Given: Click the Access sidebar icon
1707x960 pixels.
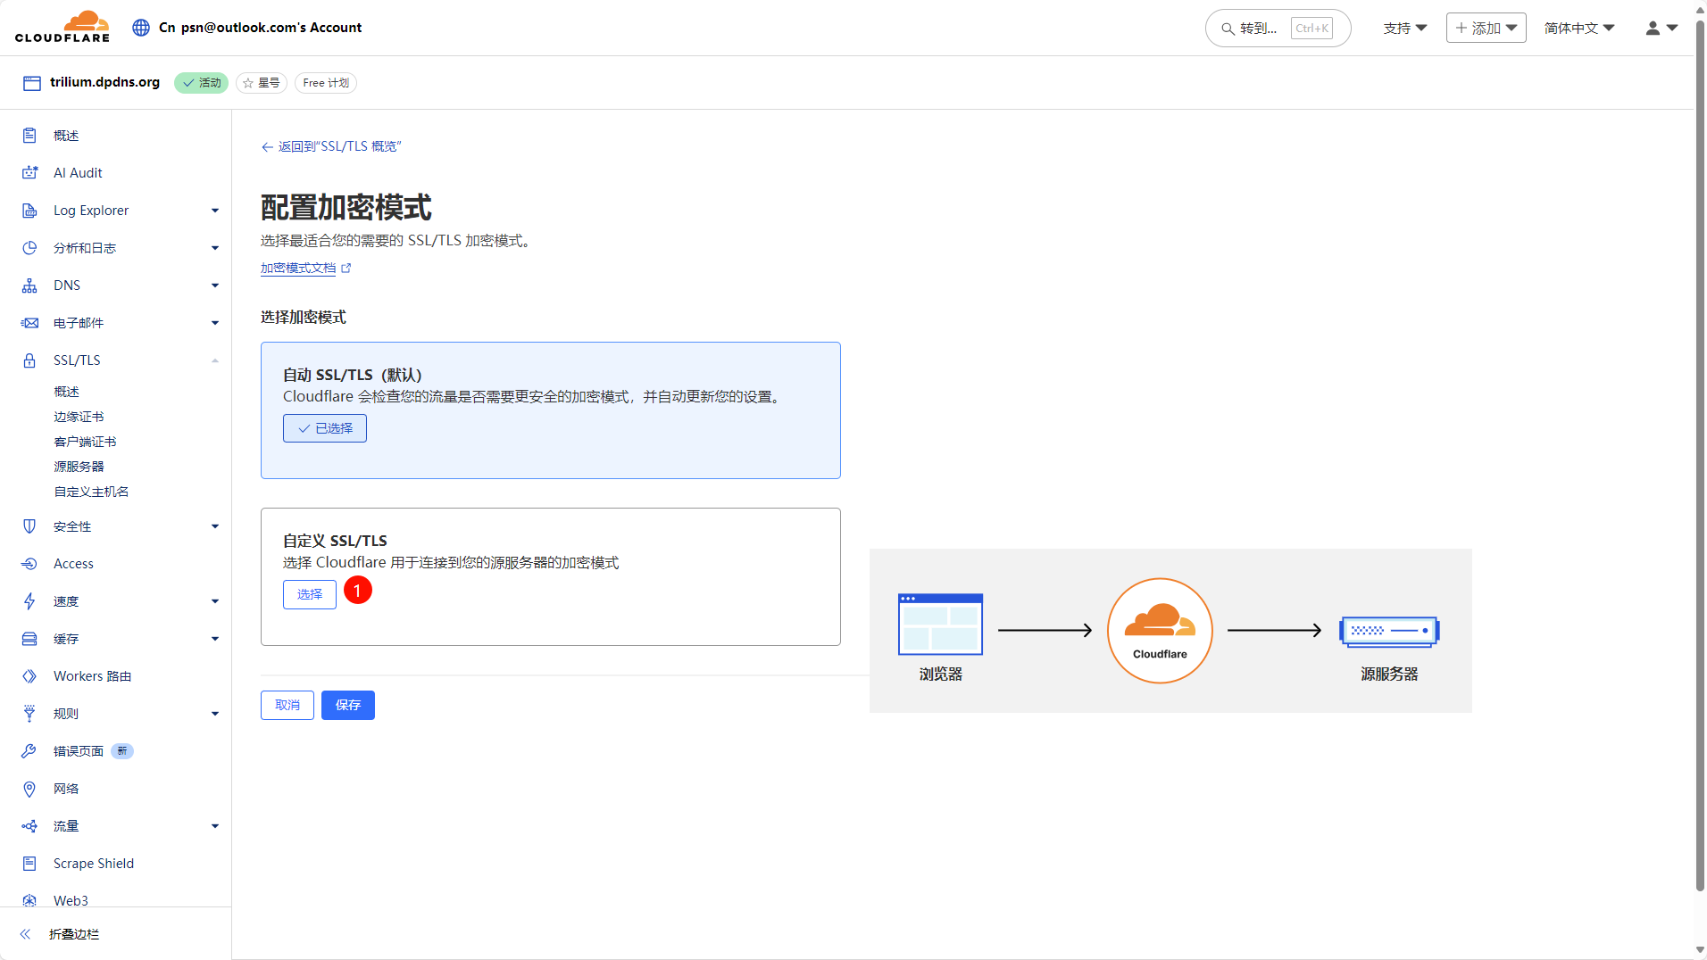Looking at the screenshot, I should (29, 564).
